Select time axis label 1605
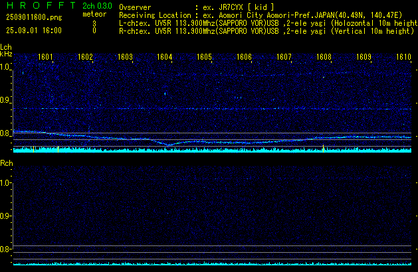418x272 pixels. 204,57
